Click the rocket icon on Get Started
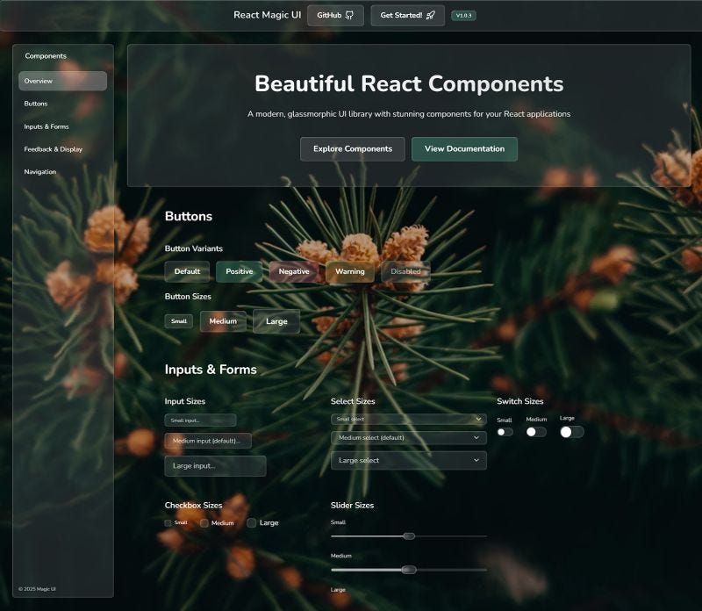Image resolution: width=702 pixels, height=611 pixels. tap(430, 15)
